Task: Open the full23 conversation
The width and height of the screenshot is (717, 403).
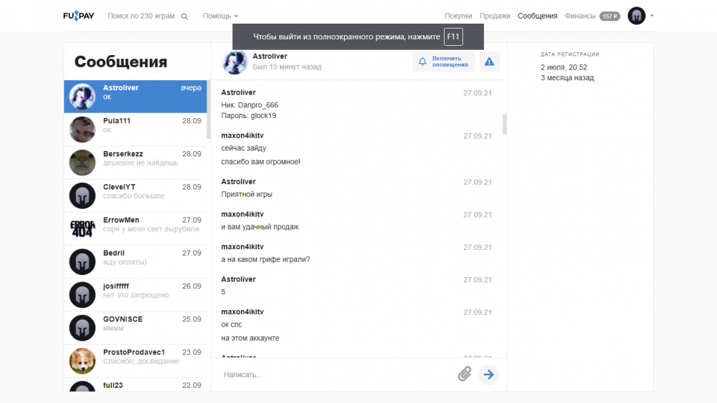Action: (136, 384)
